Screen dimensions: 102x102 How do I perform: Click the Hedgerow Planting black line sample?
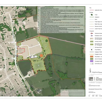tap(92, 52)
